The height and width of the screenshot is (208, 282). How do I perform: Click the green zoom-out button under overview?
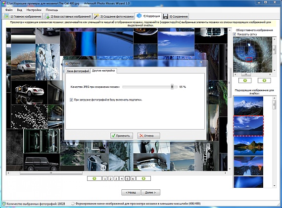click(x=245, y=81)
